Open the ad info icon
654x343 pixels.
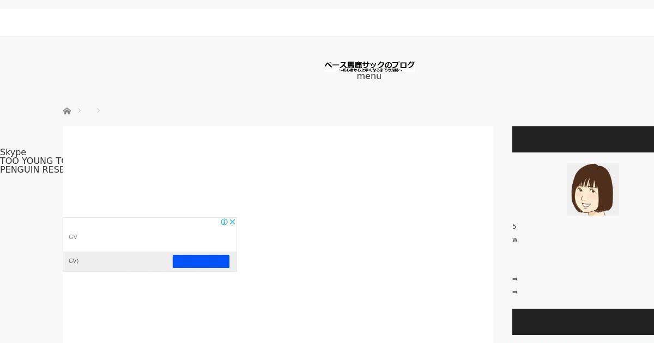coord(224,222)
